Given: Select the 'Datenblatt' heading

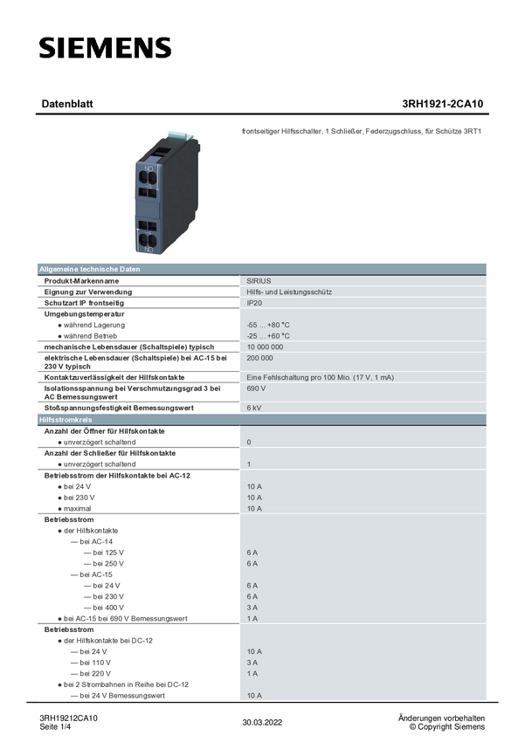Looking at the screenshot, I should [67, 104].
